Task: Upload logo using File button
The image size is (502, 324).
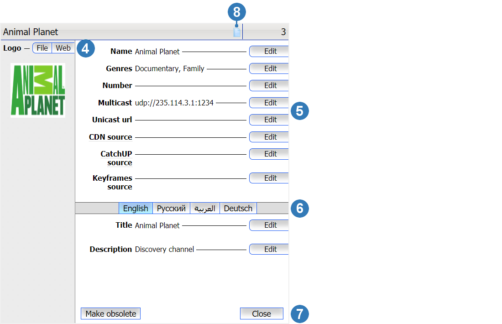Action: pyautogui.click(x=42, y=48)
